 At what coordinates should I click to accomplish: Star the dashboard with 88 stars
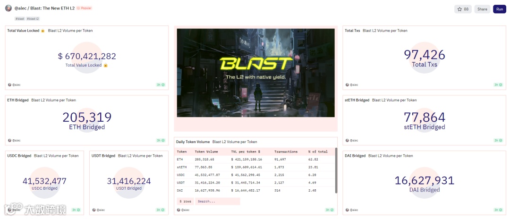tap(463, 9)
